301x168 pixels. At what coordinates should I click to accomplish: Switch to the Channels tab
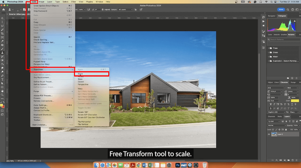coord(271,116)
